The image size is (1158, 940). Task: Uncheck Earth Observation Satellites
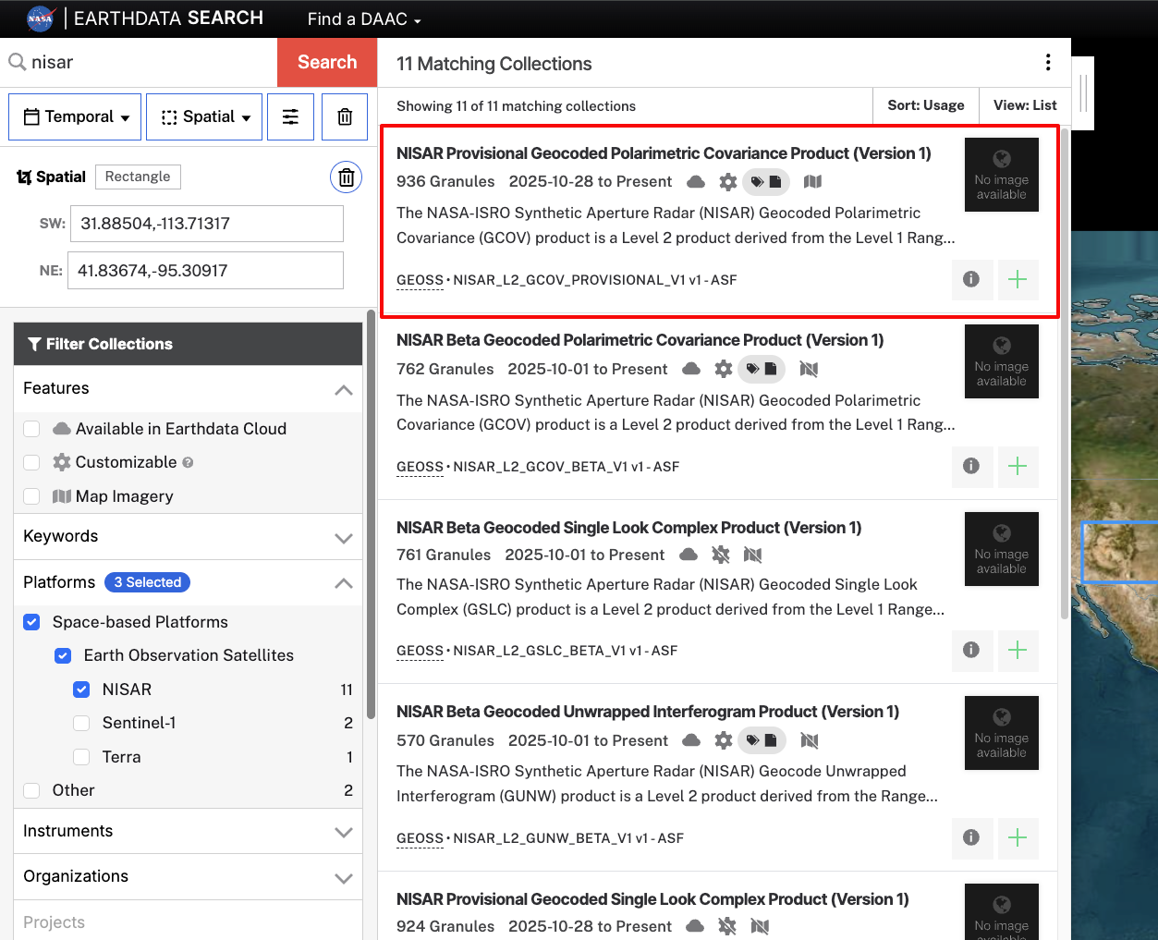63,655
